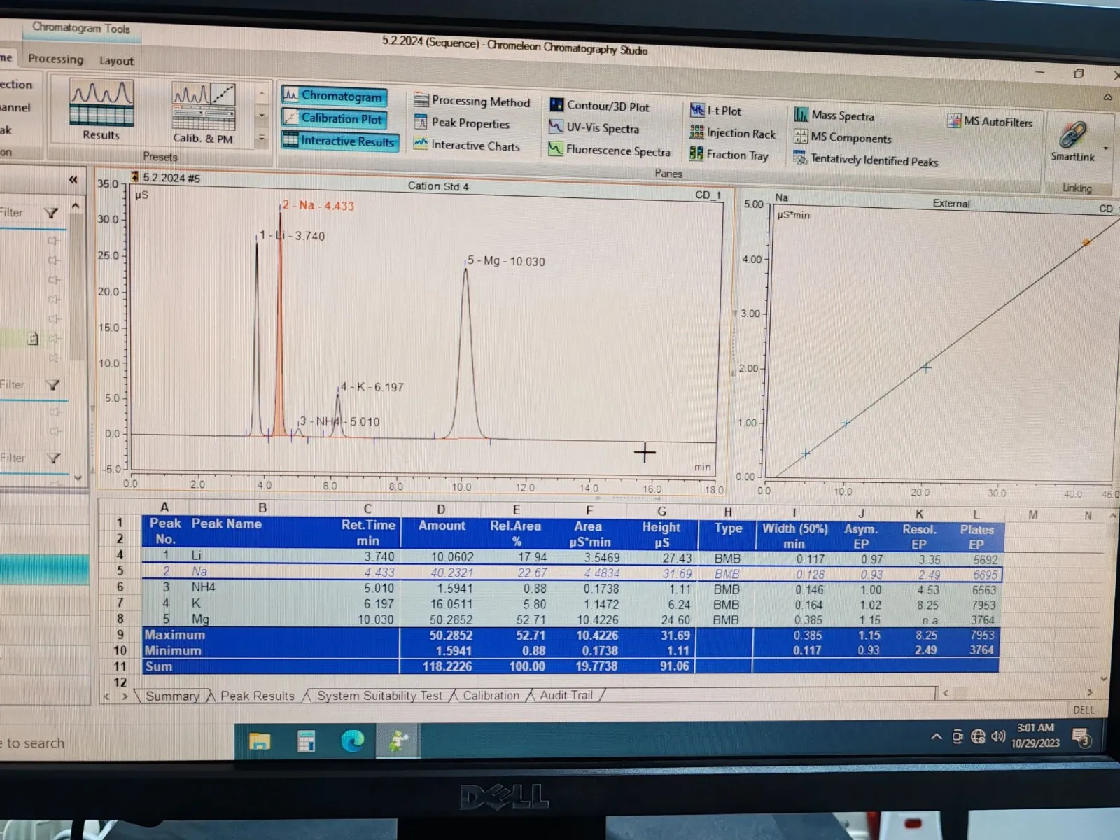Open the SmartLink dropdown arrow

click(1106, 148)
